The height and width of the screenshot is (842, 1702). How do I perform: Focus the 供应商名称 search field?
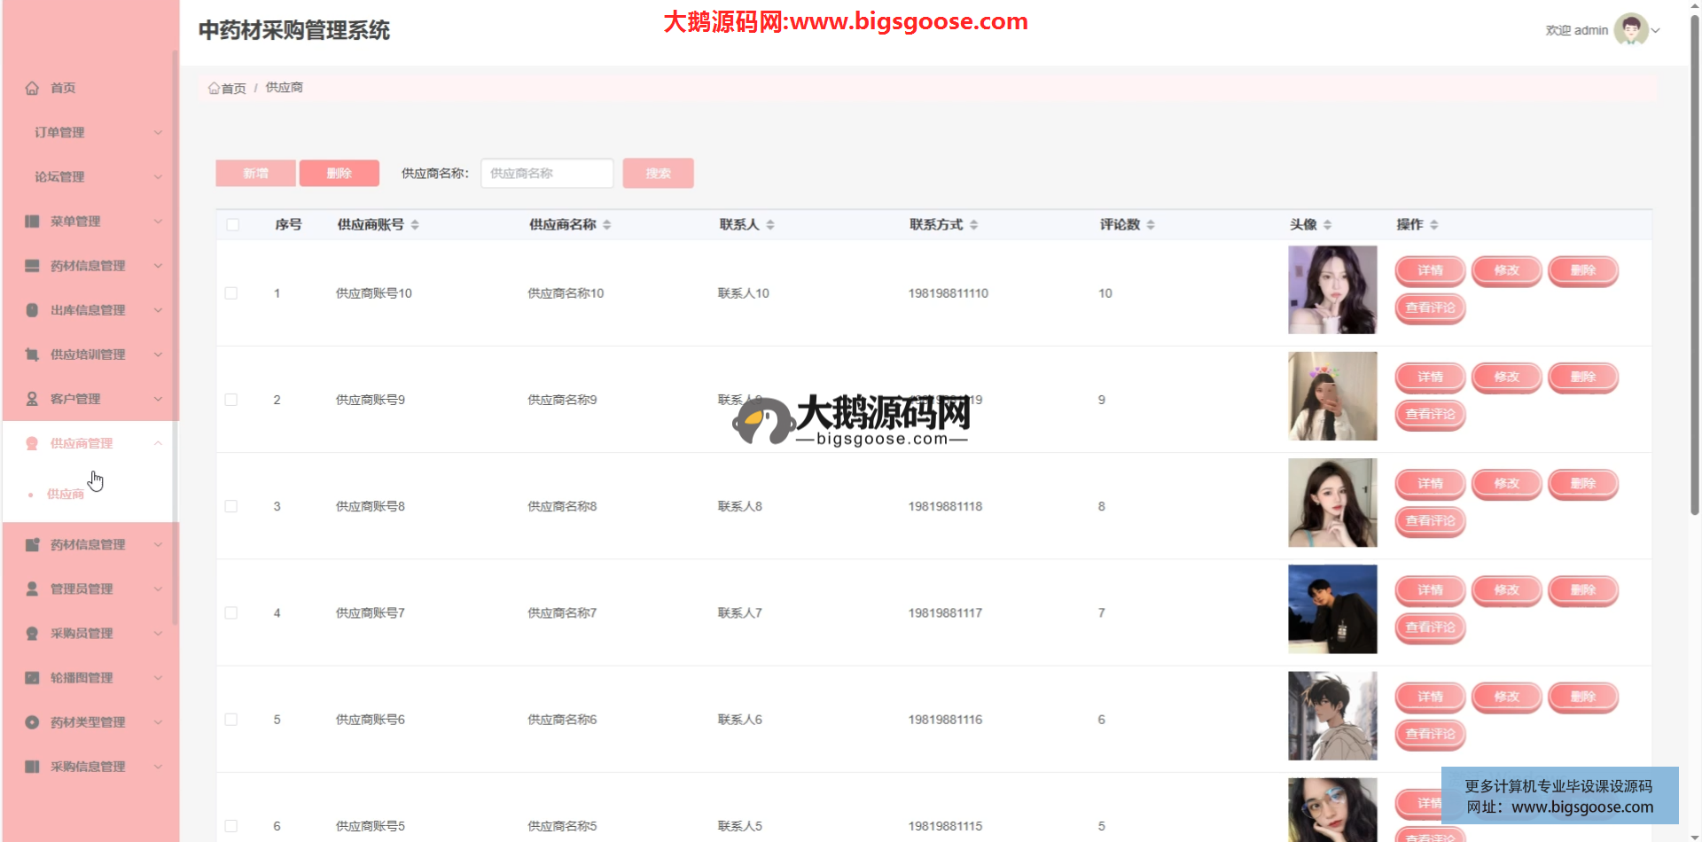tap(547, 174)
